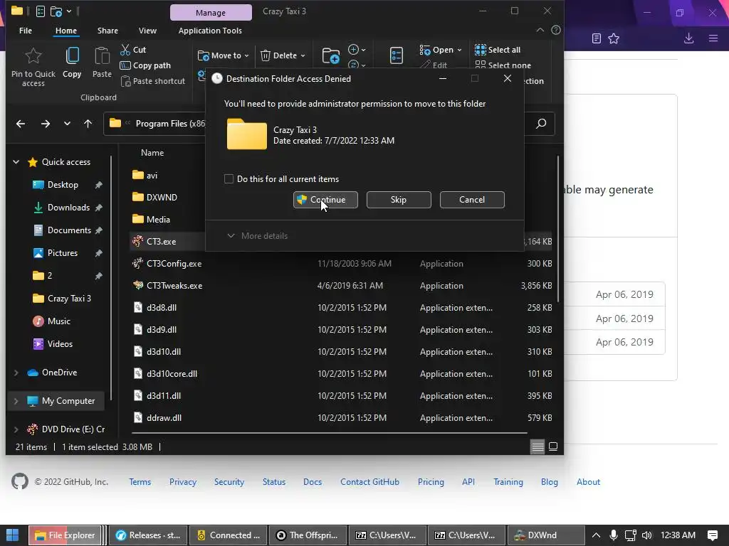This screenshot has height=546, width=729.
Task: Click the microphone tray icon
Action: (x=613, y=535)
